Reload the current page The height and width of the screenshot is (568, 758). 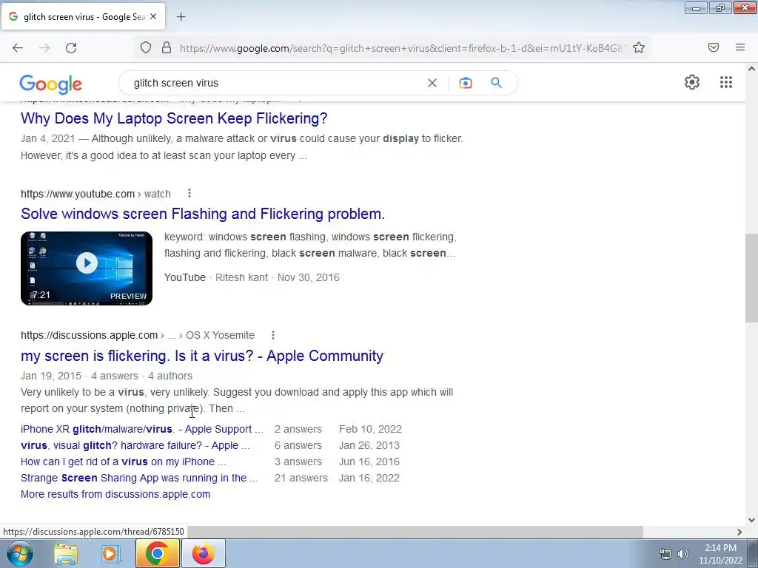[71, 48]
